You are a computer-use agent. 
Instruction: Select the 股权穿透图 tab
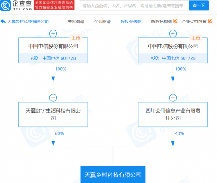pos(131,22)
